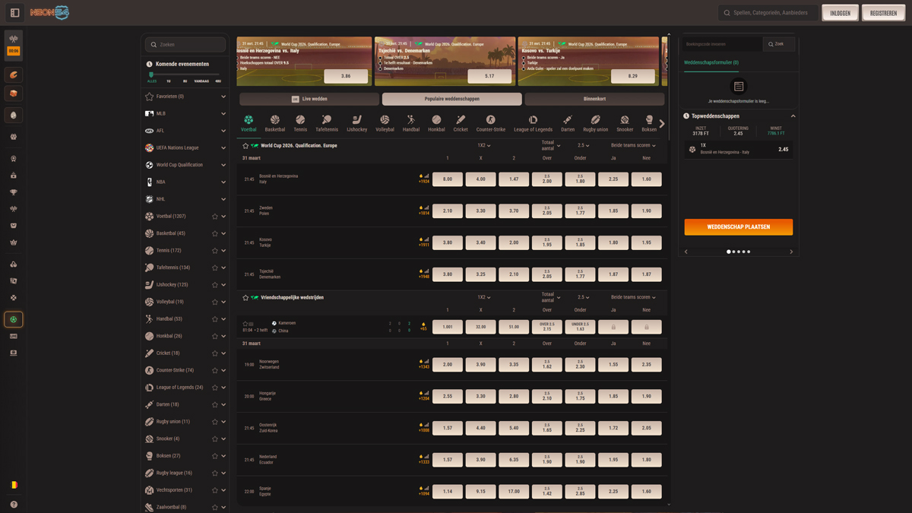Open the Beide teams scoren dropdown
912x513 pixels.
633,146
